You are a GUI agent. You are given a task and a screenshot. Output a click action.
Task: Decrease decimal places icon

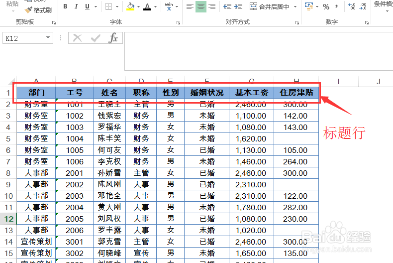[363, 6]
